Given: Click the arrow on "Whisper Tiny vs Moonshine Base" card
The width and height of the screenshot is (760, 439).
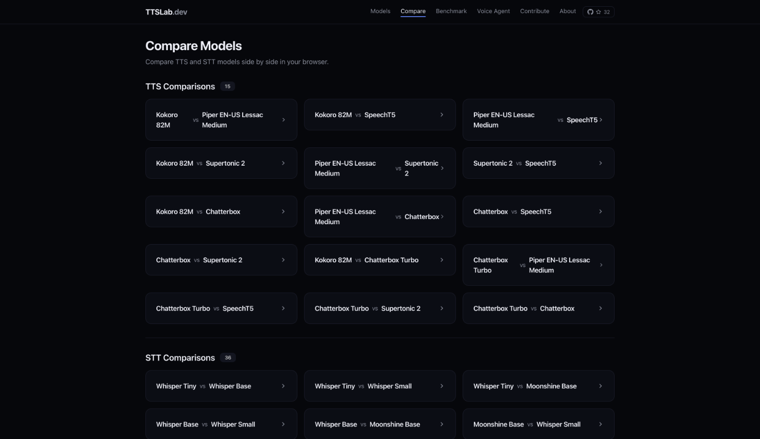Looking at the screenshot, I should (x=600, y=386).
